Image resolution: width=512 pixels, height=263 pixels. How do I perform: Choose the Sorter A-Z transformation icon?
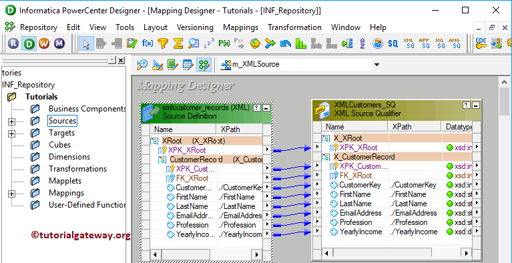click(x=362, y=43)
